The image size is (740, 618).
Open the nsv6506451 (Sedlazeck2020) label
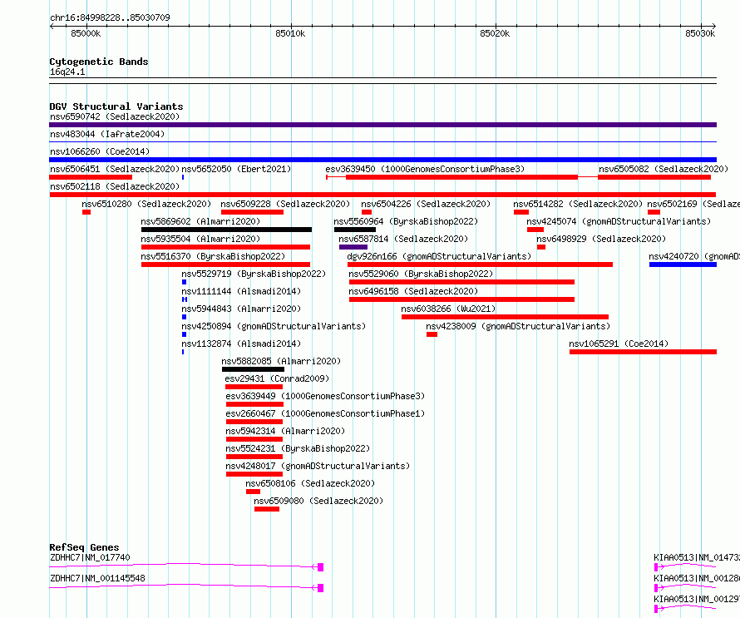115,169
